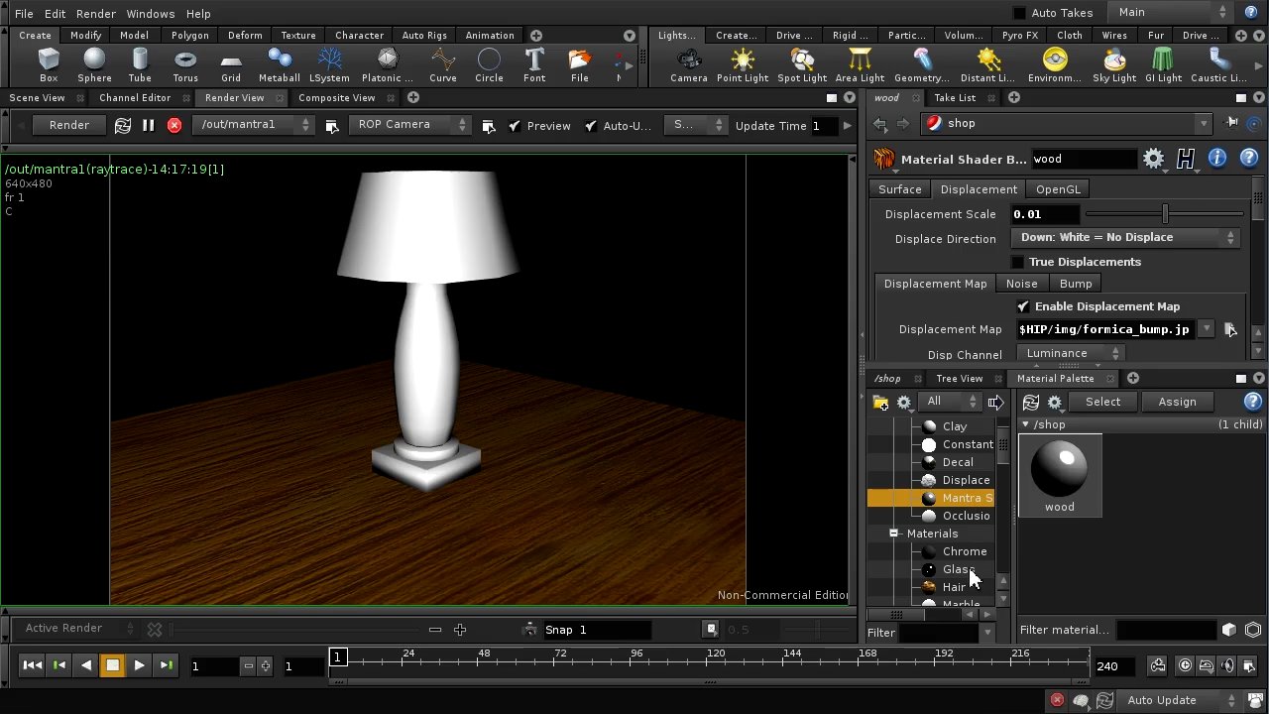Screen dimensions: 1269x714
Task: Click the Point Light shelf icon
Action: point(743,66)
